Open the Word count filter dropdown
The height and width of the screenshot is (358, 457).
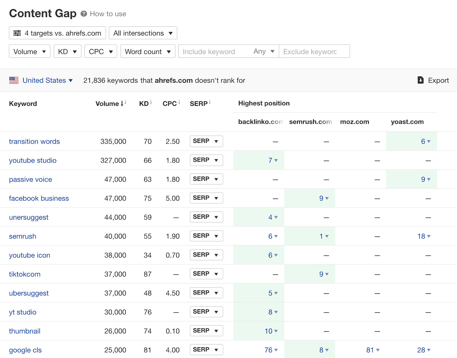[148, 52]
